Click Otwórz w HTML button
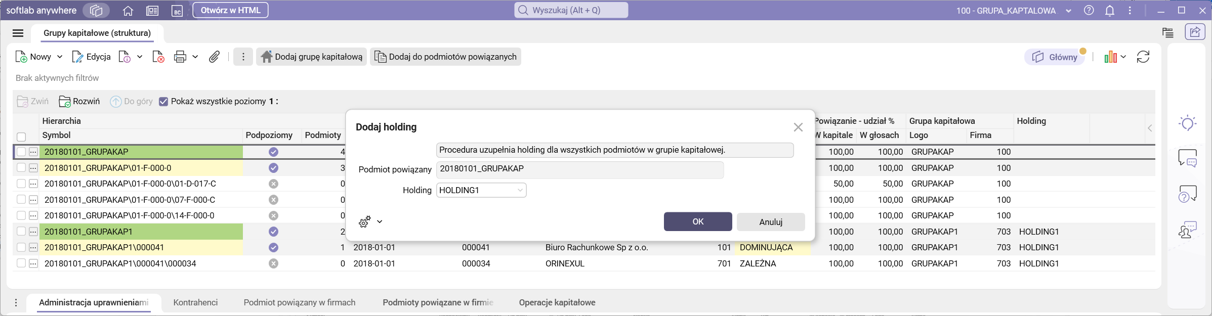This screenshot has width=1212, height=316. pos(230,10)
